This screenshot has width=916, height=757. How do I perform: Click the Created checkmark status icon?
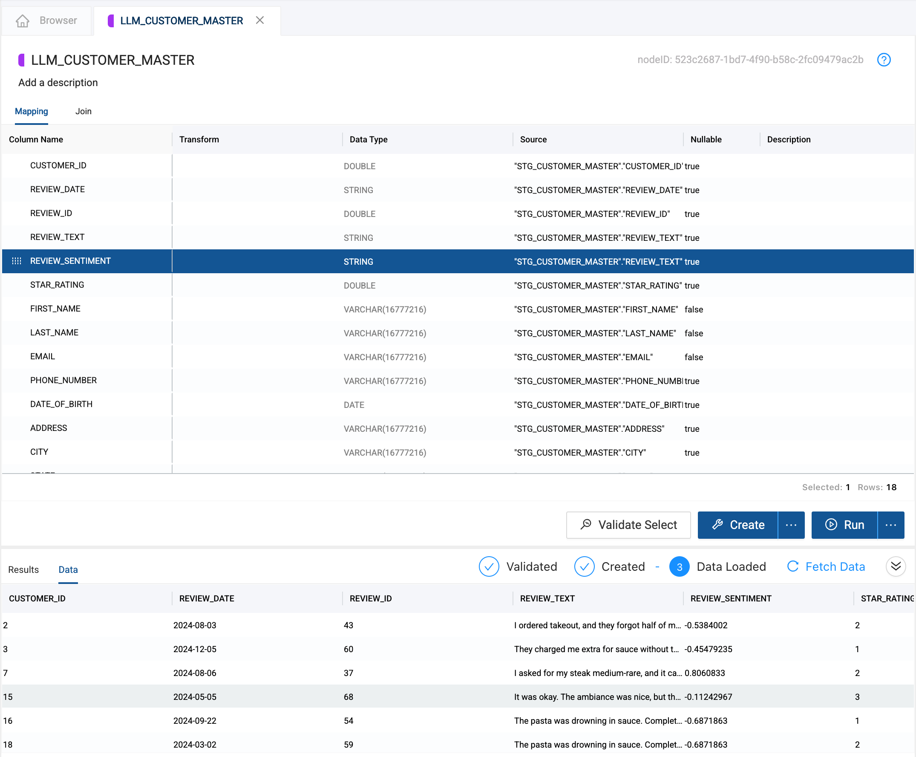click(x=584, y=566)
